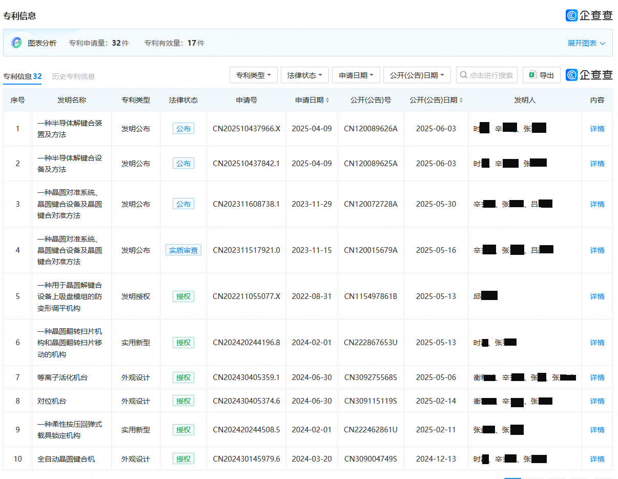Click the 公布 tag in row 1
This screenshot has width=618, height=479.
(x=183, y=129)
